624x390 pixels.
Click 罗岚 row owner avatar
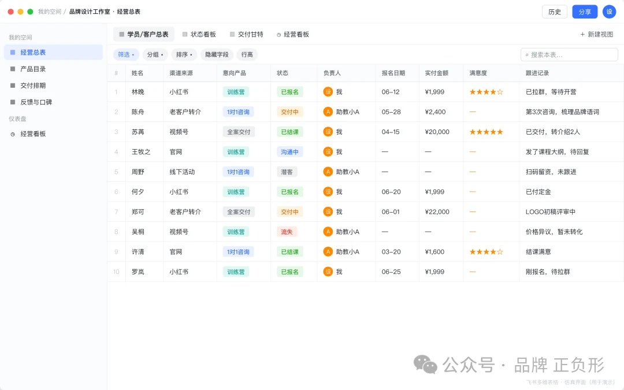[x=328, y=272]
